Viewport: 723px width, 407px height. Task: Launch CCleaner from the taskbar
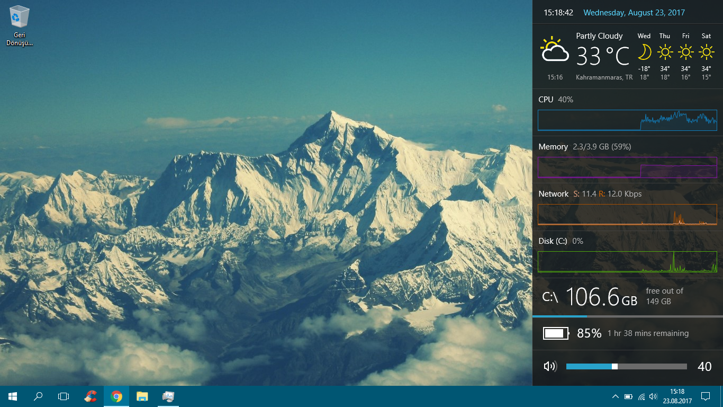point(91,396)
